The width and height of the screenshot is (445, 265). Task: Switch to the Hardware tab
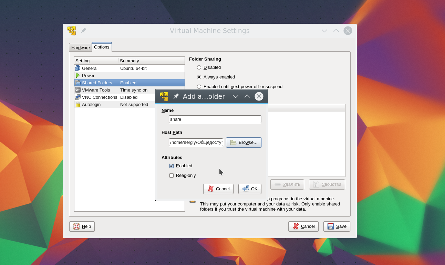pyautogui.click(x=80, y=47)
